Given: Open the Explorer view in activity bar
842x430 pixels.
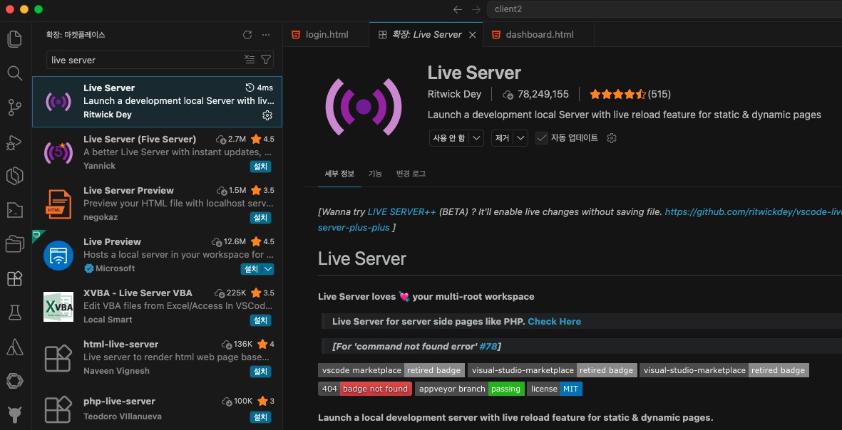Looking at the screenshot, I should [x=14, y=38].
